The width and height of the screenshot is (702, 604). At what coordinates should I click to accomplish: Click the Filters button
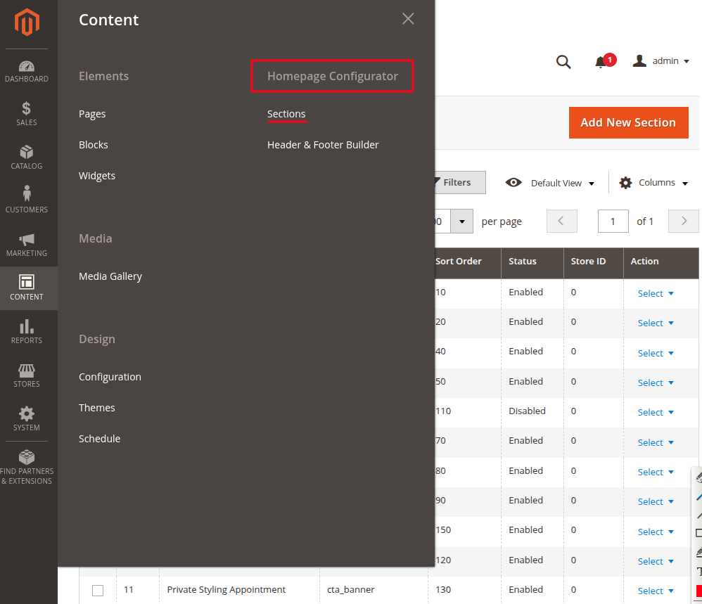tap(460, 183)
